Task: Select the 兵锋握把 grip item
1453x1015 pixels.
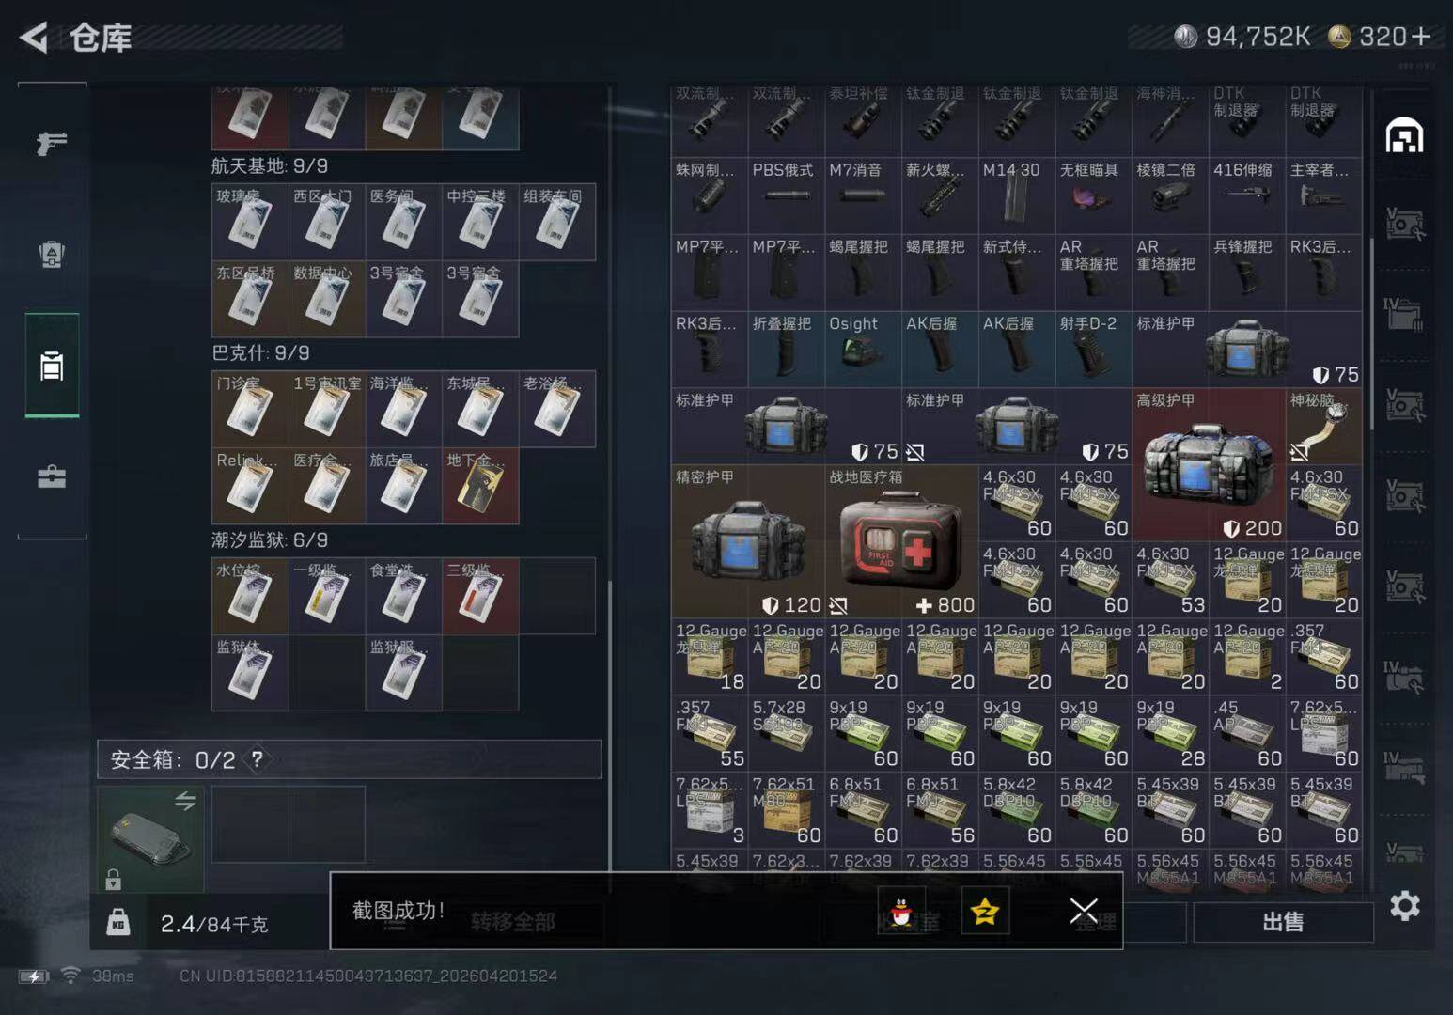Action: [x=1247, y=273]
